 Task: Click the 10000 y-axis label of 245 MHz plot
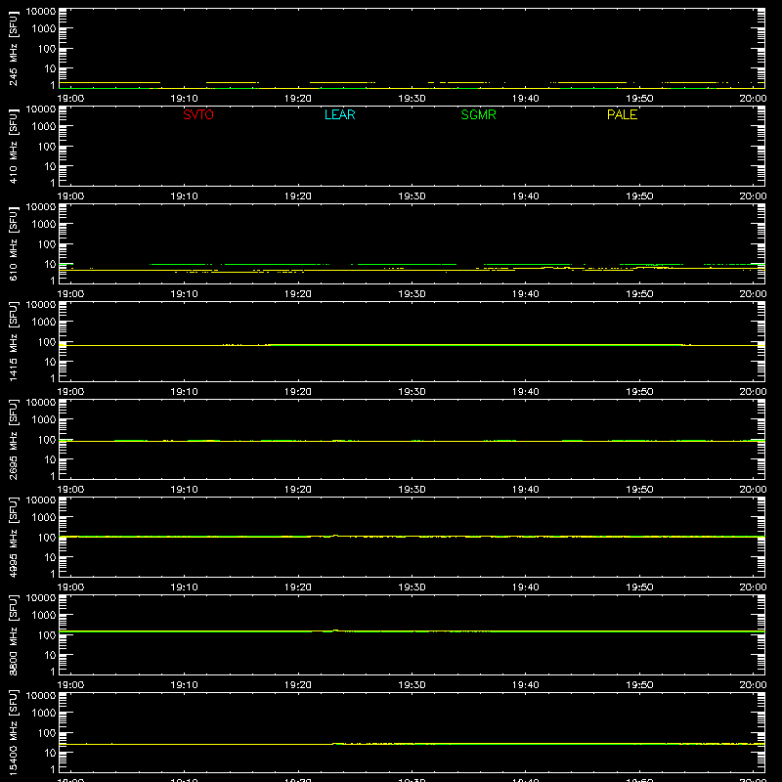coord(40,12)
